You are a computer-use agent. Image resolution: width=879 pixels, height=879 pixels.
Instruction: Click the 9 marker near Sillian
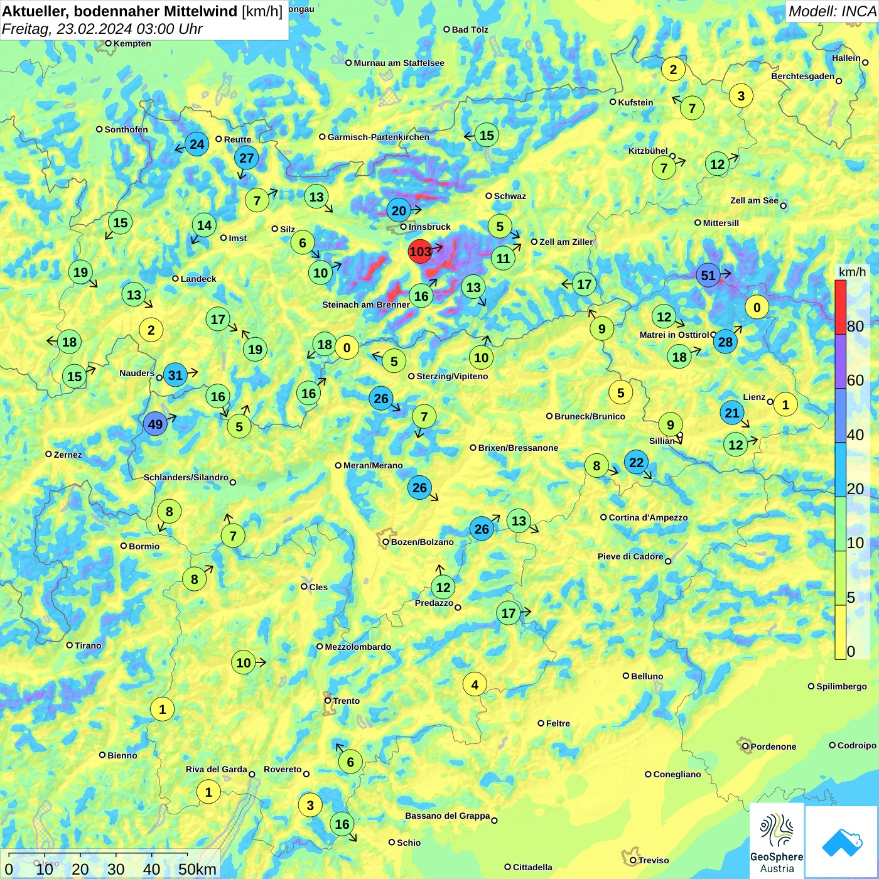(x=671, y=424)
